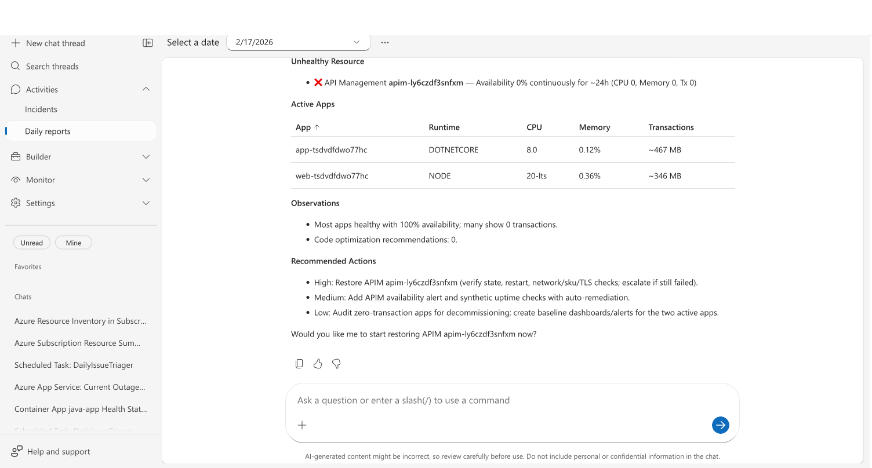This screenshot has width=872, height=468.
Task: Click the web-tsdvdfdwo77hc table cell
Action: [332, 176]
